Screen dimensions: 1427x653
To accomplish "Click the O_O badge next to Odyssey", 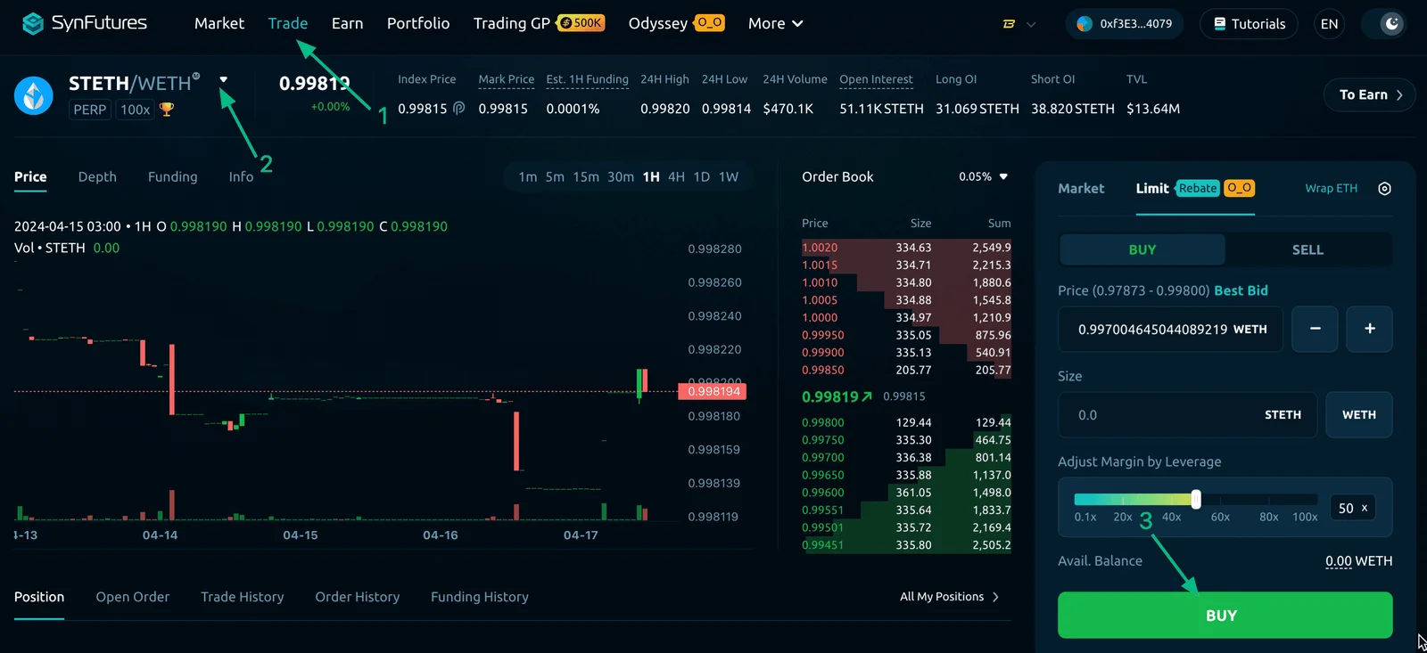I will click(x=709, y=23).
